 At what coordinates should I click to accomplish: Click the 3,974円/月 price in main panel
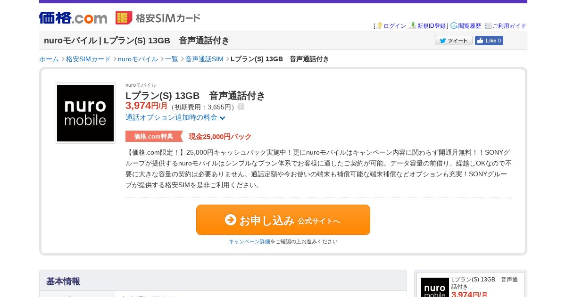point(147,106)
